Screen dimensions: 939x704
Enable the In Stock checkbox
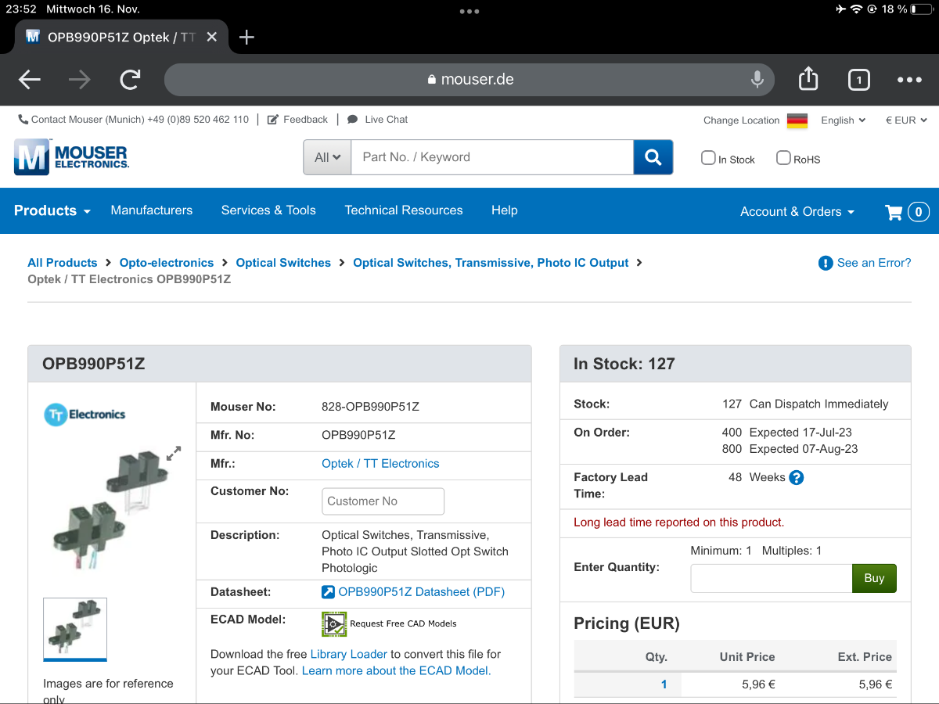coord(708,158)
